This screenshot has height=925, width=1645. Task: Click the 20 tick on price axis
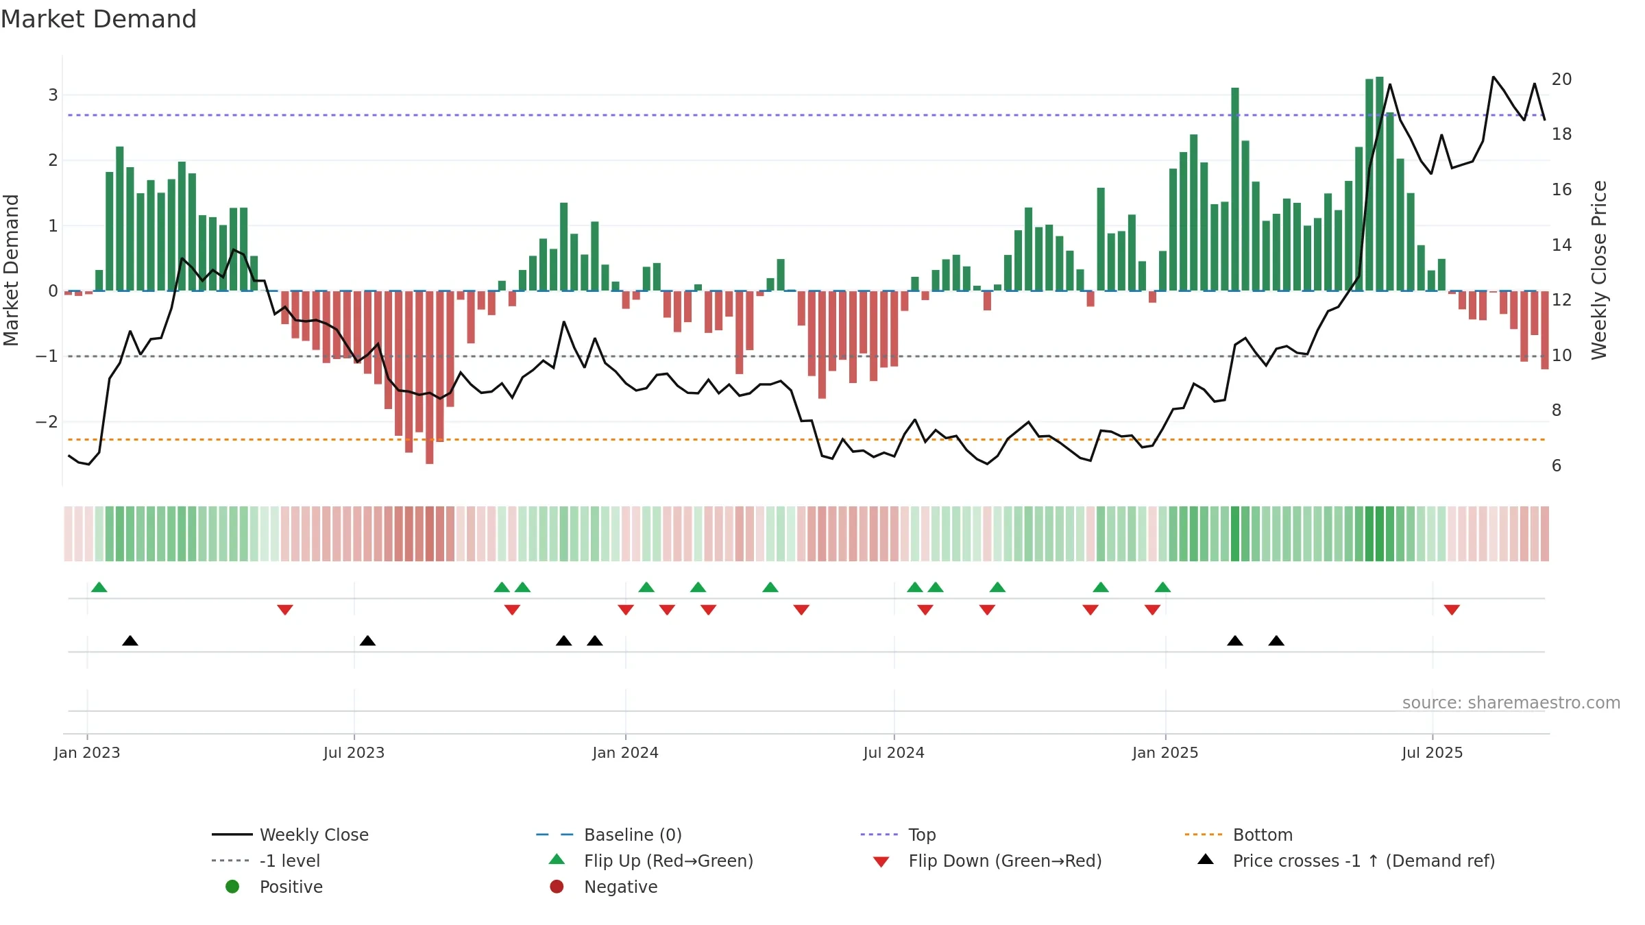(x=1562, y=79)
